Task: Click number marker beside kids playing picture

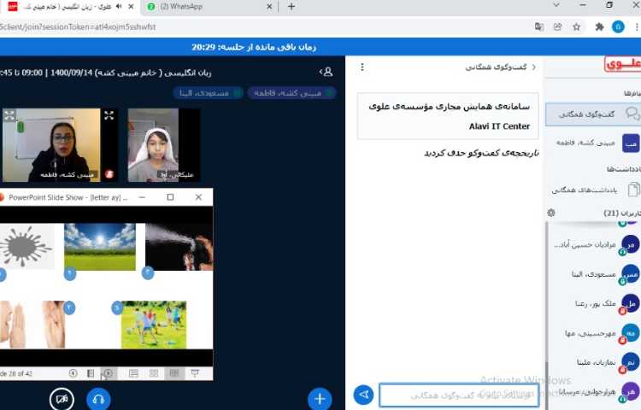Action: (117, 307)
